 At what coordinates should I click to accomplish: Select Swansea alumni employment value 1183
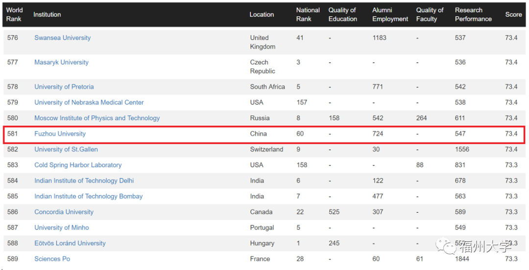(379, 38)
